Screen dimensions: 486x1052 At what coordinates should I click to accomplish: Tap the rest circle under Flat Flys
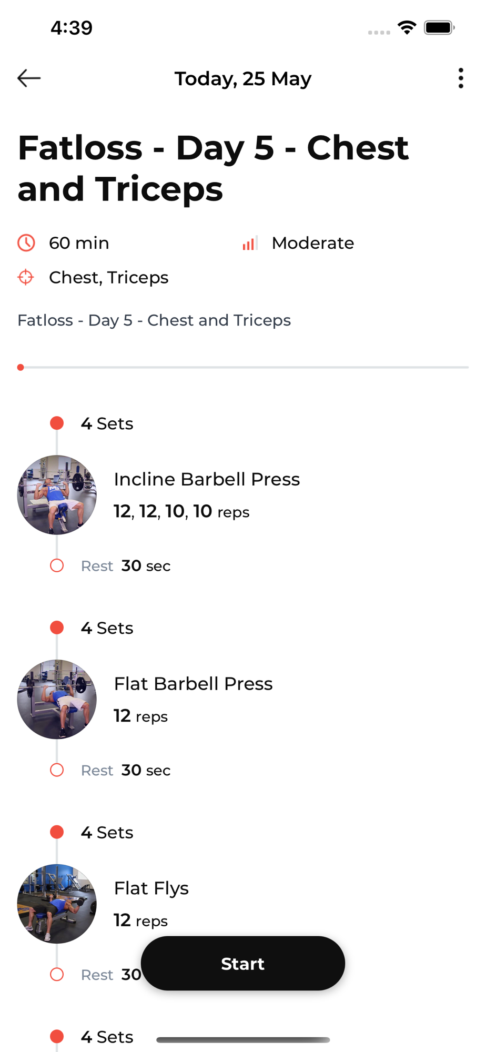(x=57, y=975)
